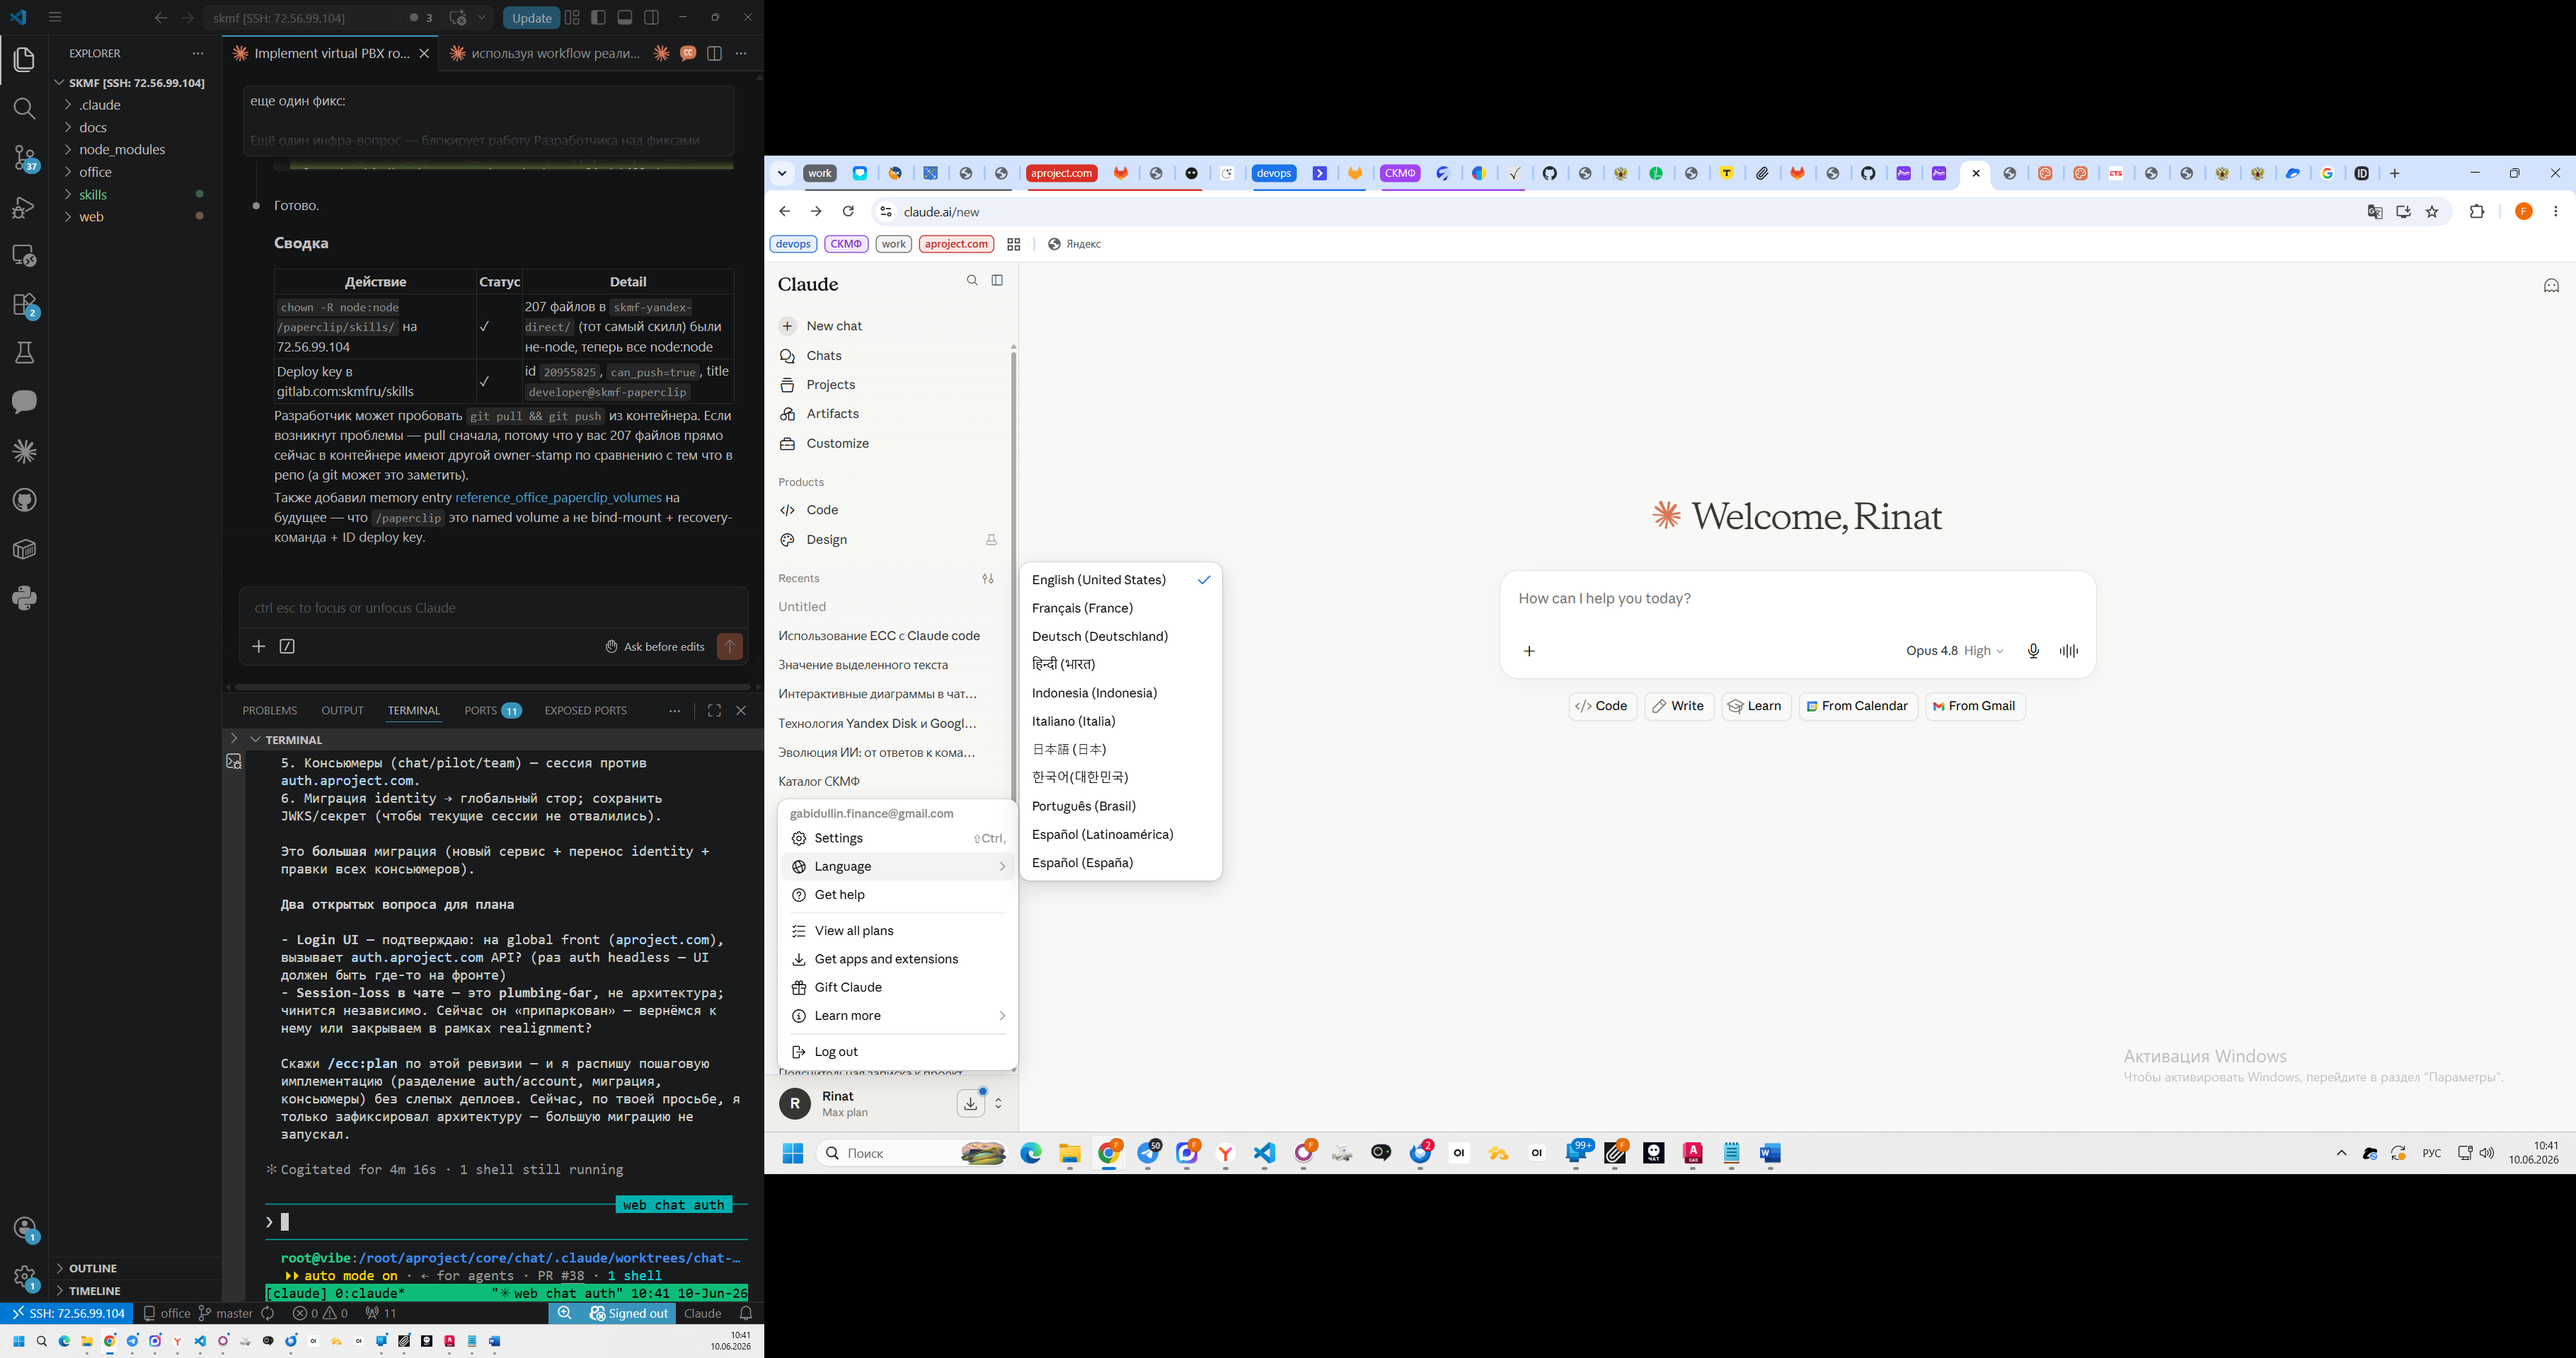Switch to the OUTPUT panel tab
2576x1358 pixels.
click(x=342, y=711)
